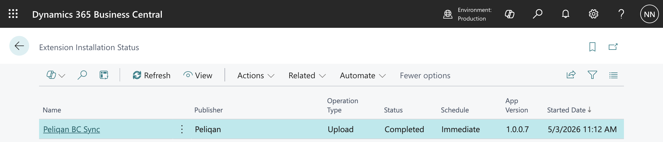This screenshot has height=142, width=663.
Task: Open the Copilot icon in top bar
Action: click(x=509, y=14)
